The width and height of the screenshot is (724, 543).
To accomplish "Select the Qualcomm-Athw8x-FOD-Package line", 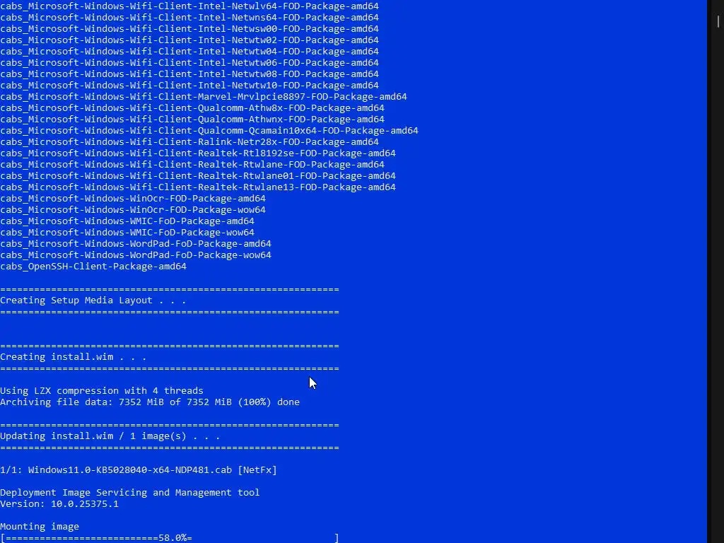I will coord(192,108).
